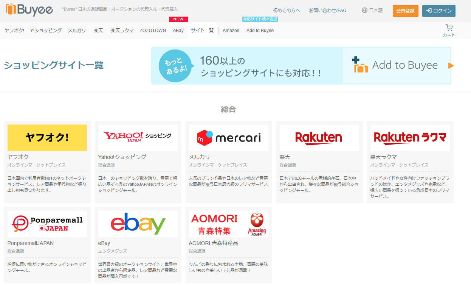Image resolution: width=471 pixels, height=285 pixels.
Task: Click the globe language icon
Action: pyautogui.click(x=364, y=11)
